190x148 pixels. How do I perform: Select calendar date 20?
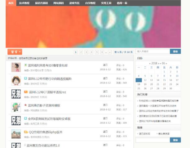[x=152, y=84]
